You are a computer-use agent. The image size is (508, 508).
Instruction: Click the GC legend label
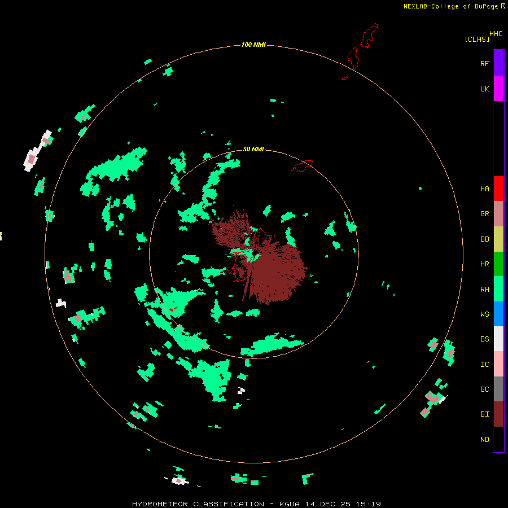click(x=484, y=389)
